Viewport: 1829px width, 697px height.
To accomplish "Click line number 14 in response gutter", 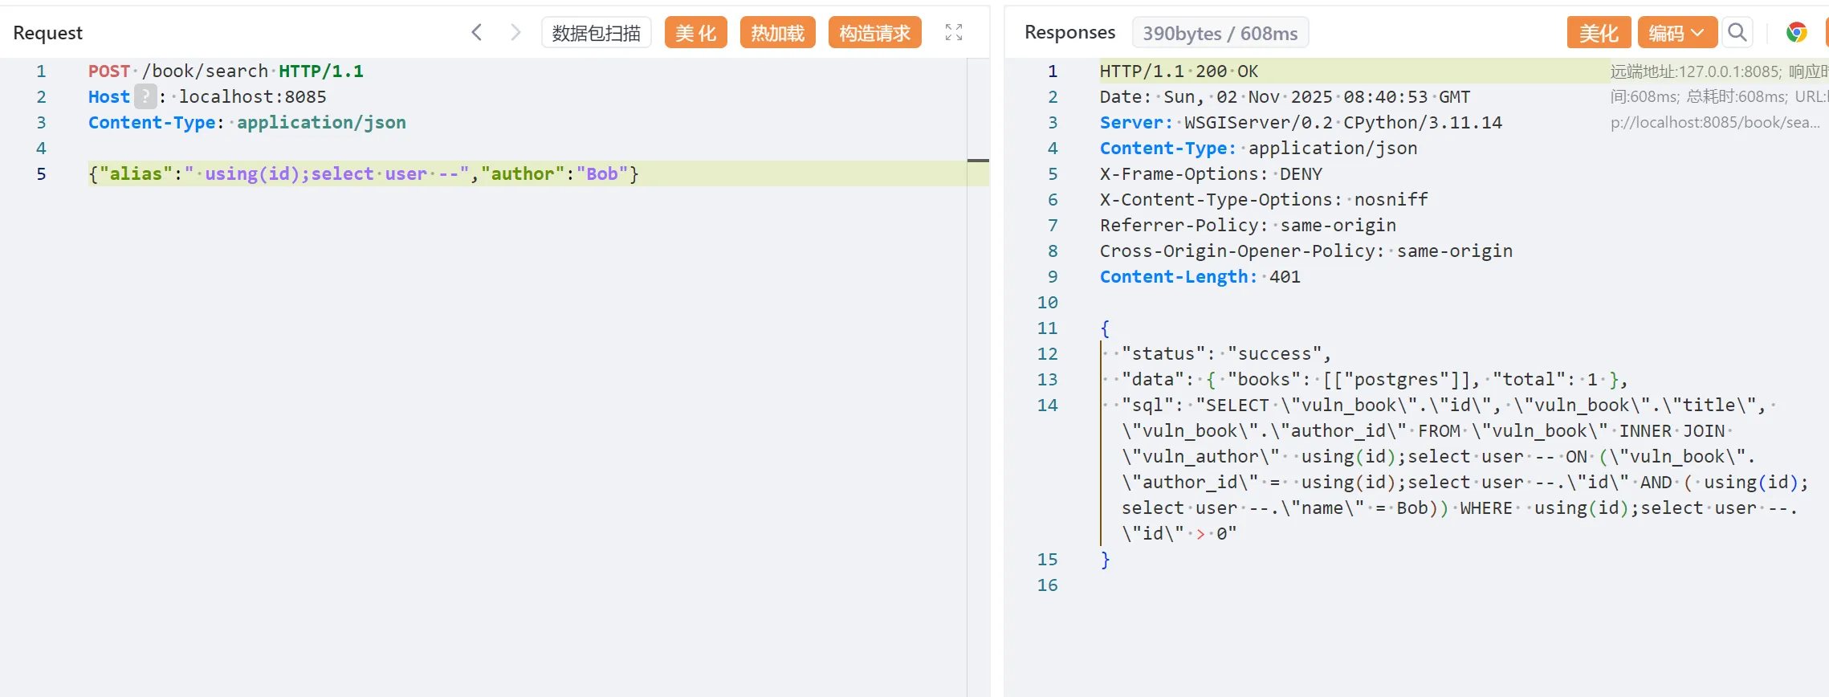I will (1047, 405).
